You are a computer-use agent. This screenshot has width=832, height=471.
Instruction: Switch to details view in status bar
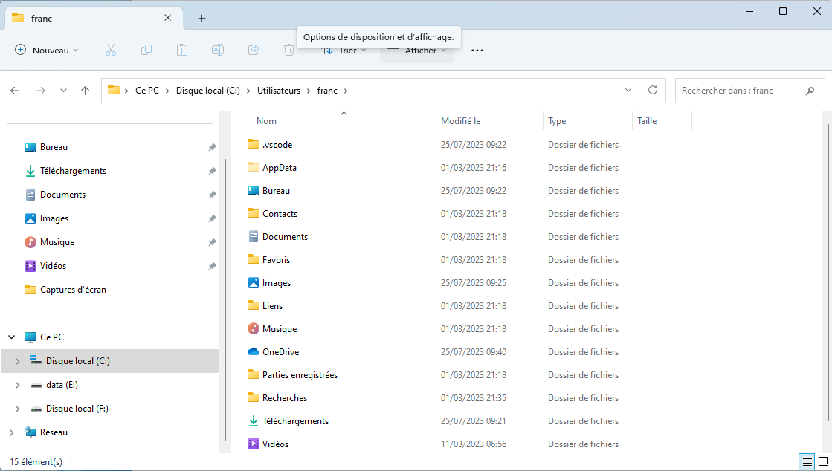(807, 462)
